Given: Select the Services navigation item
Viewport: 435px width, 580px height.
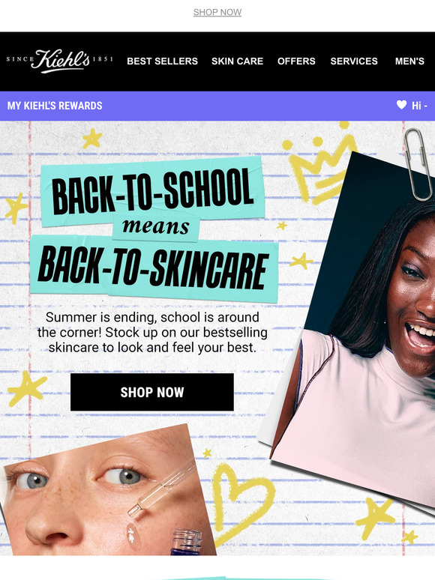Looking at the screenshot, I should point(354,61).
